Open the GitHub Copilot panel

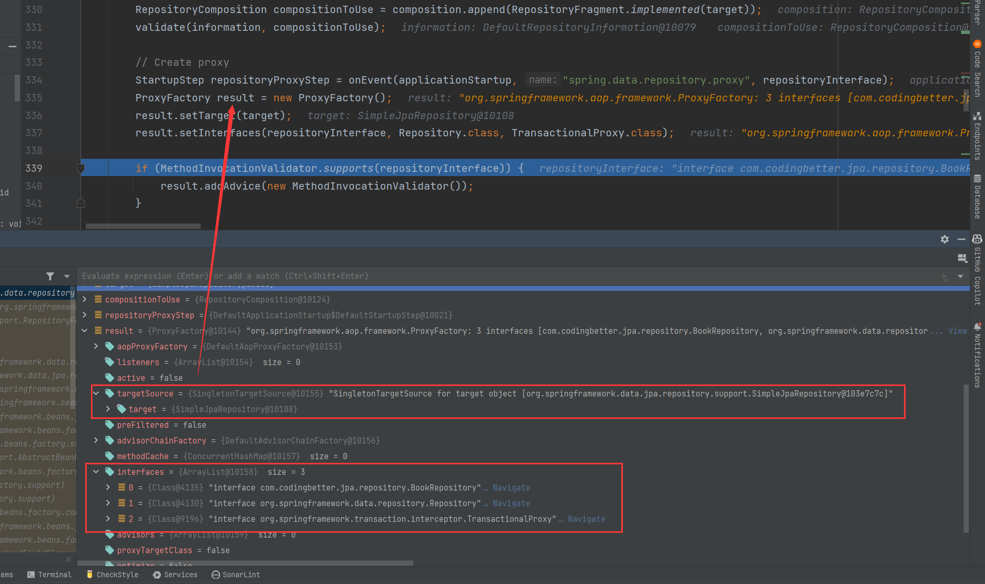[977, 270]
